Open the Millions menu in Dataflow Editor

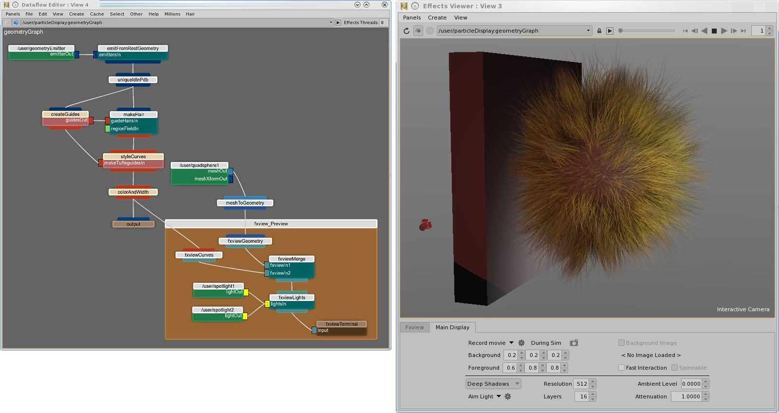[x=172, y=14]
